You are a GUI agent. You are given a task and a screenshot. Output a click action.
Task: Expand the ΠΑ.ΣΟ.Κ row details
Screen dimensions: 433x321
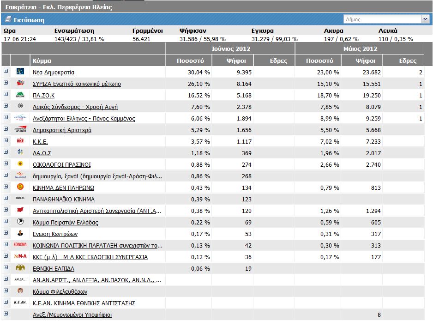point(6,95)
